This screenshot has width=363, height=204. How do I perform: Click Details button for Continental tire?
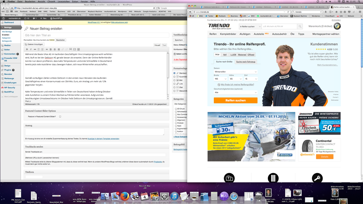click(324, 157)
